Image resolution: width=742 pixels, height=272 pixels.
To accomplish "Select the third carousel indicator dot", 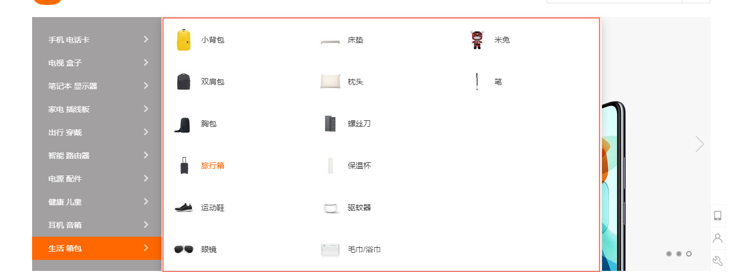I will (689, 254).
